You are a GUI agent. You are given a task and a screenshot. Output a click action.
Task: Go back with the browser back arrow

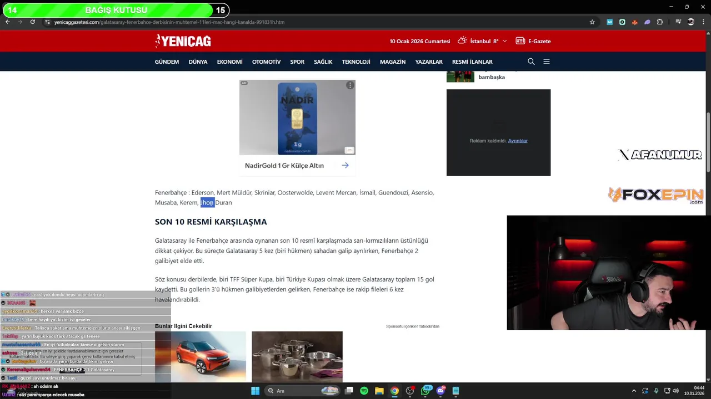pos(7,22)
